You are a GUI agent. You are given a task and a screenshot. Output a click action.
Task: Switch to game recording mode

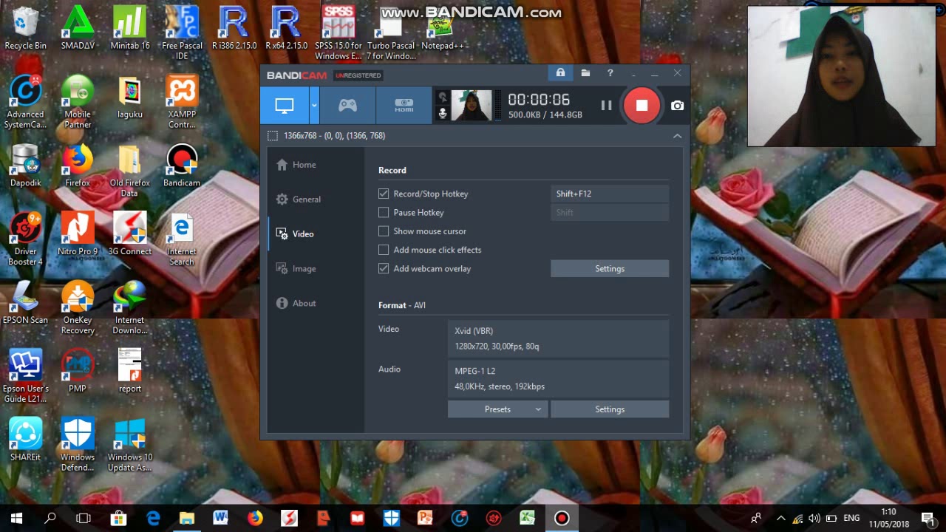tap(347, 106)
